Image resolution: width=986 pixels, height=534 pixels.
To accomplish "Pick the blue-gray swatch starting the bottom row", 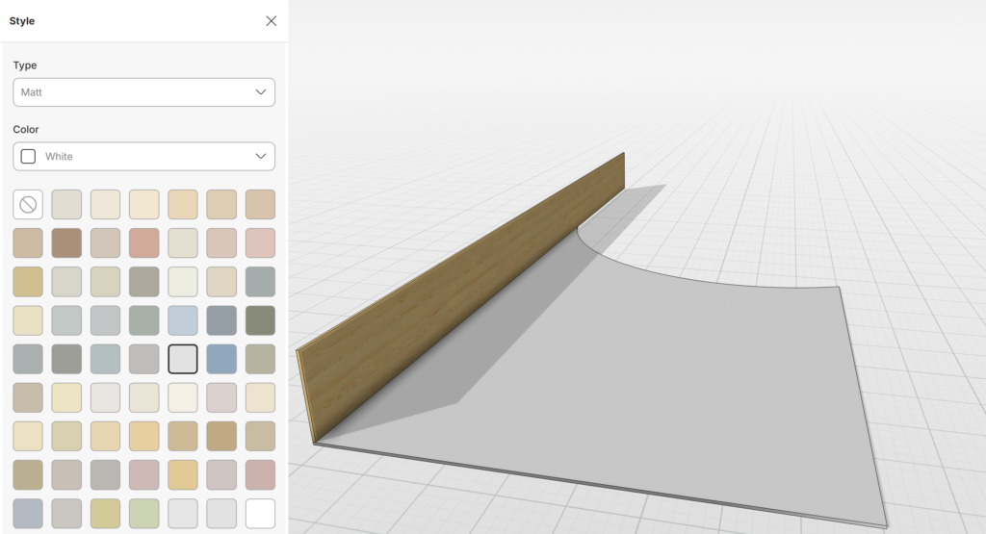I will click(x=28, y=513).
